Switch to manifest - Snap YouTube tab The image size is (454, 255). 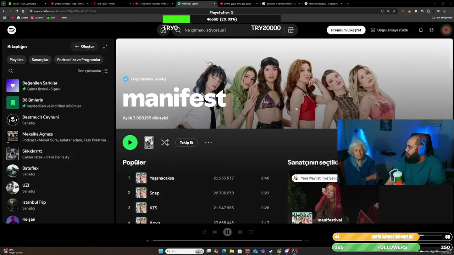point(70,4)
